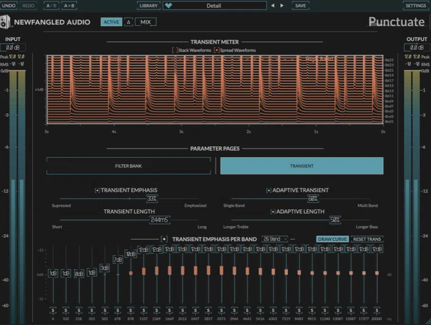Solo the 1369 Hz band

click(156, 310)
